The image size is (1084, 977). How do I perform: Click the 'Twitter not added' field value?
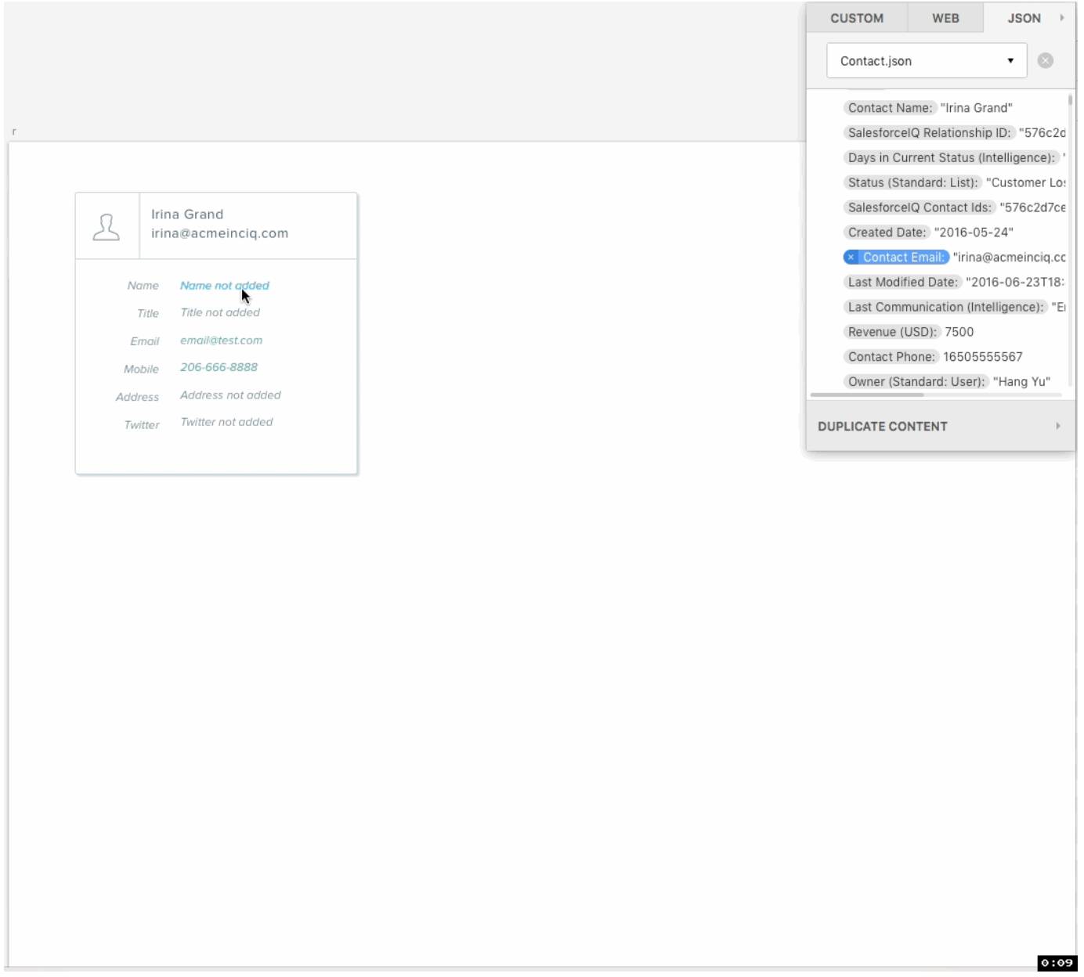coord(227,422)
